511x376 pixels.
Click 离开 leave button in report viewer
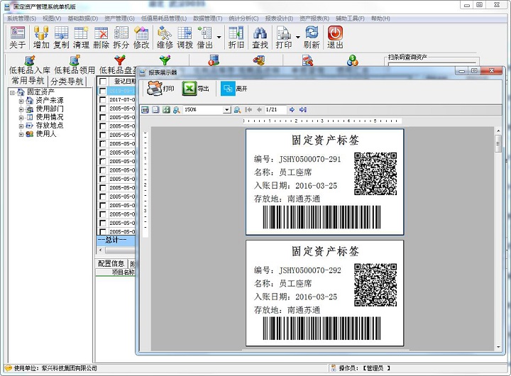coord(234,89)
